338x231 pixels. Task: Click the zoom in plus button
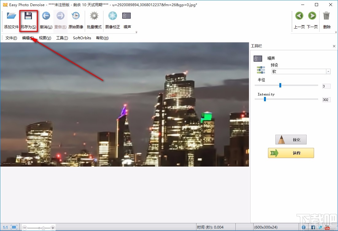point(52,228)
